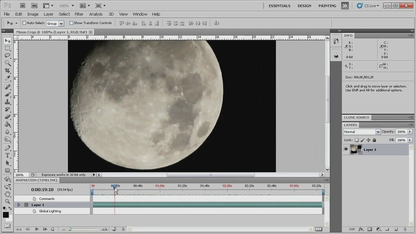Open the Layer menu
The image size is (416, 234).
click(48, 14)
